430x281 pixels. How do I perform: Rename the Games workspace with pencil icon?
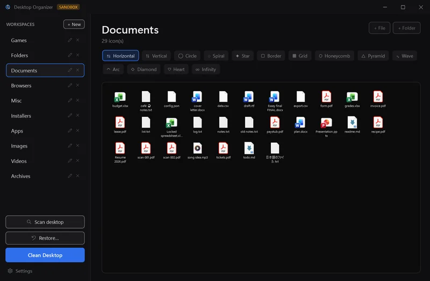tap(70, 40)
